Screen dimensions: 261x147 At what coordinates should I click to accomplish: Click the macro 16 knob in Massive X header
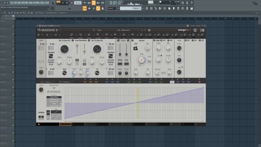click(202, 35)
